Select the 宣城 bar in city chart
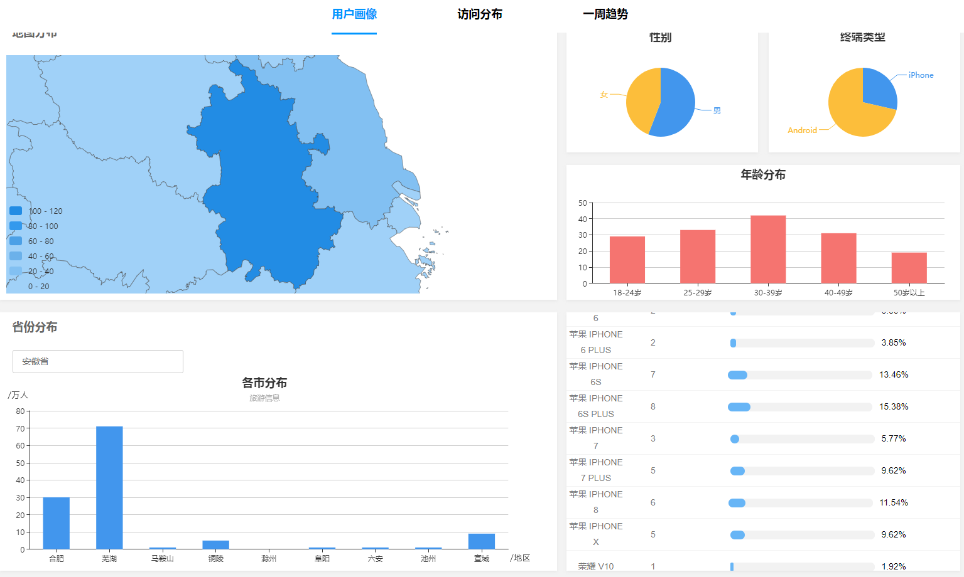This screenshot has width=964, height=577. (482, 541)
